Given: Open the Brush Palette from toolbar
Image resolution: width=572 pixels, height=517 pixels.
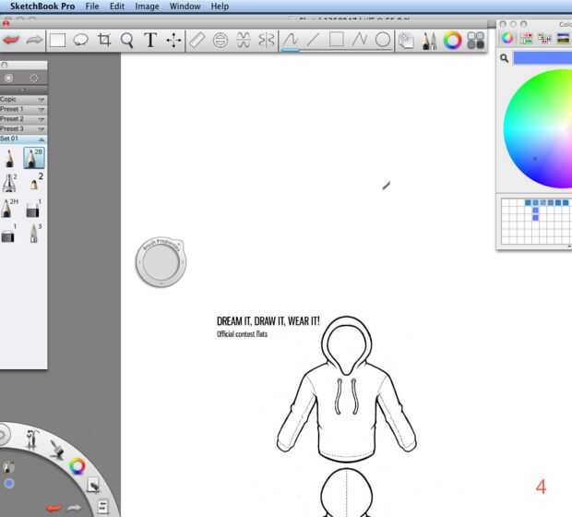Looking at the screenshot, I should (429, 41).
